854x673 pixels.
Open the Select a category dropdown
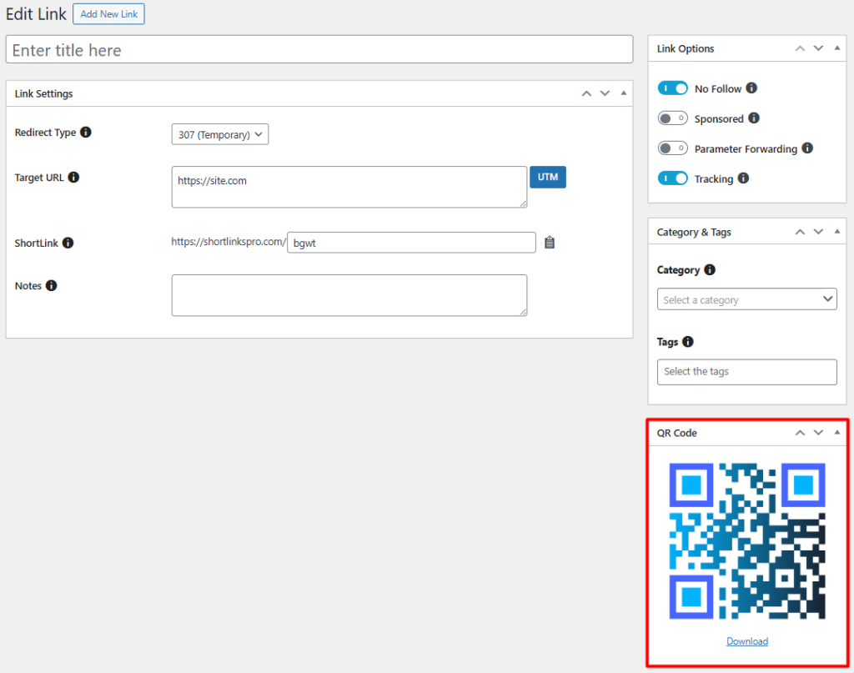(x=746, y=299)
